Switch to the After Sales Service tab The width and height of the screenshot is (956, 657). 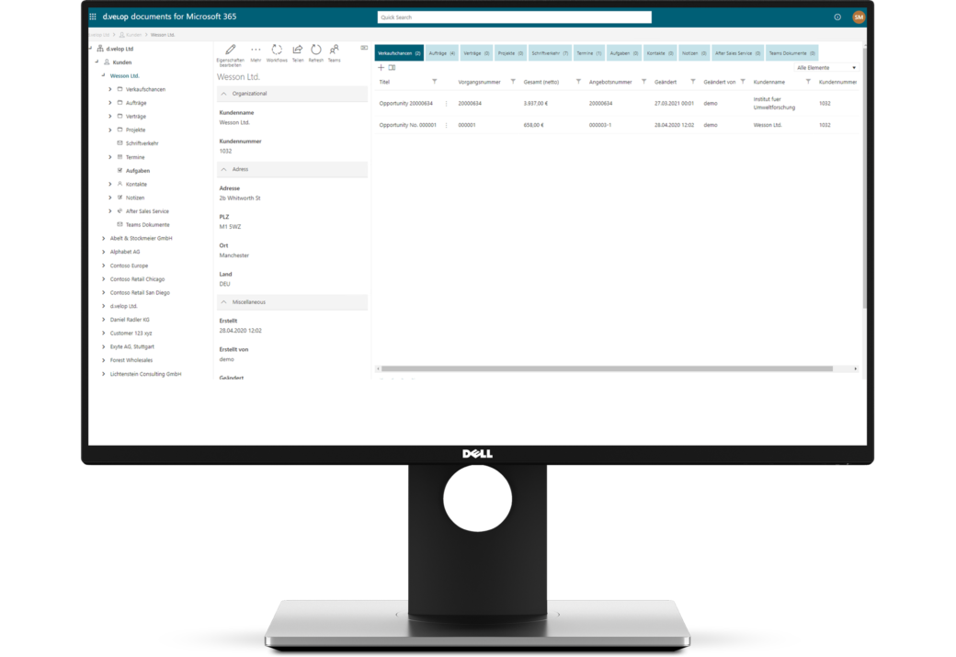point(738,53)
